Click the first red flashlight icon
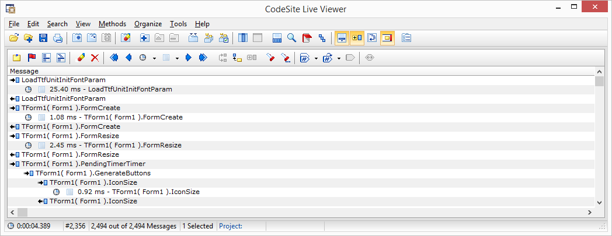The height and width of the screenshot is (236, 612). click(x=270, y=58)
